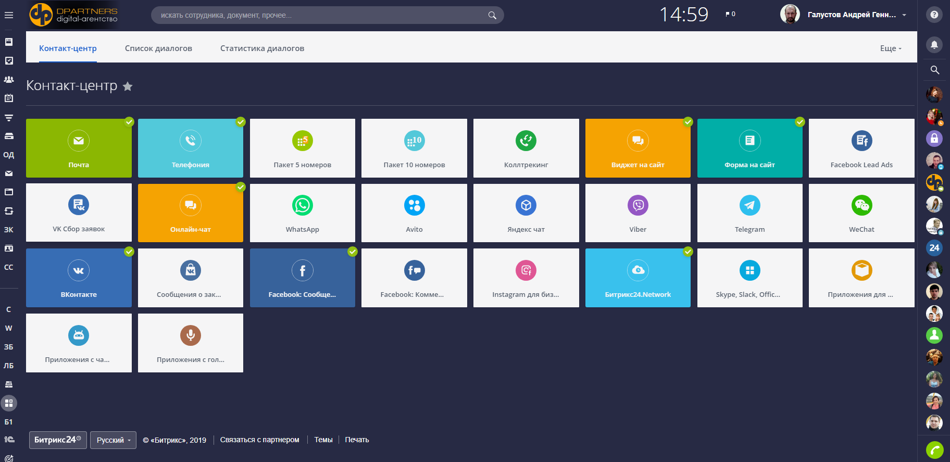Viewport: 950px width, 462px height.
Task: Open the Виджет на сайт tile
Action: 638,148
